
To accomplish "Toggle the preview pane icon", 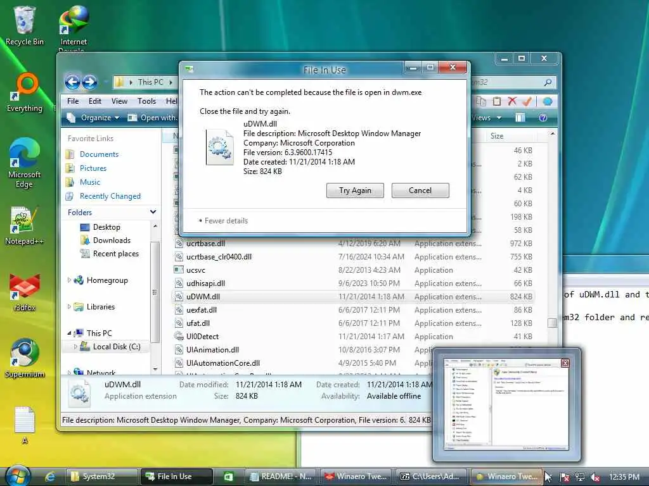I will 520,118.
